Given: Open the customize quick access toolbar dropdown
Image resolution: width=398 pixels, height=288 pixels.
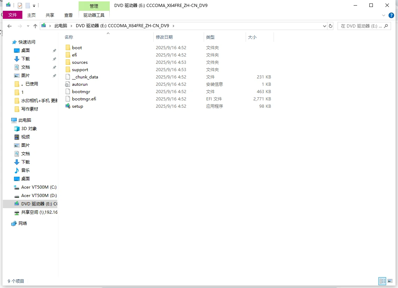Looking at the screenshot, I should [34, 6].
